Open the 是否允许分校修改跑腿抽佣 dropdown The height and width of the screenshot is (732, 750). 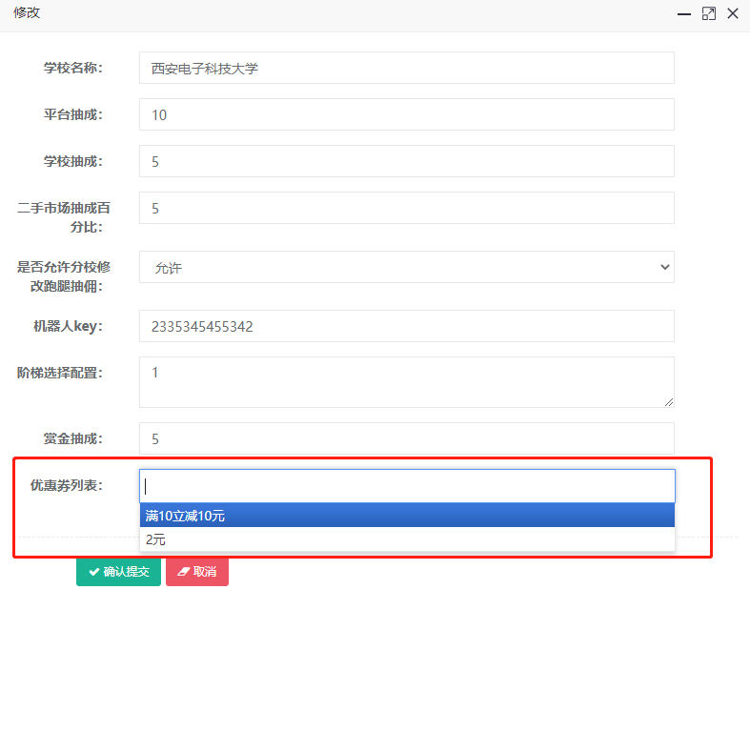tap(407, 267)
